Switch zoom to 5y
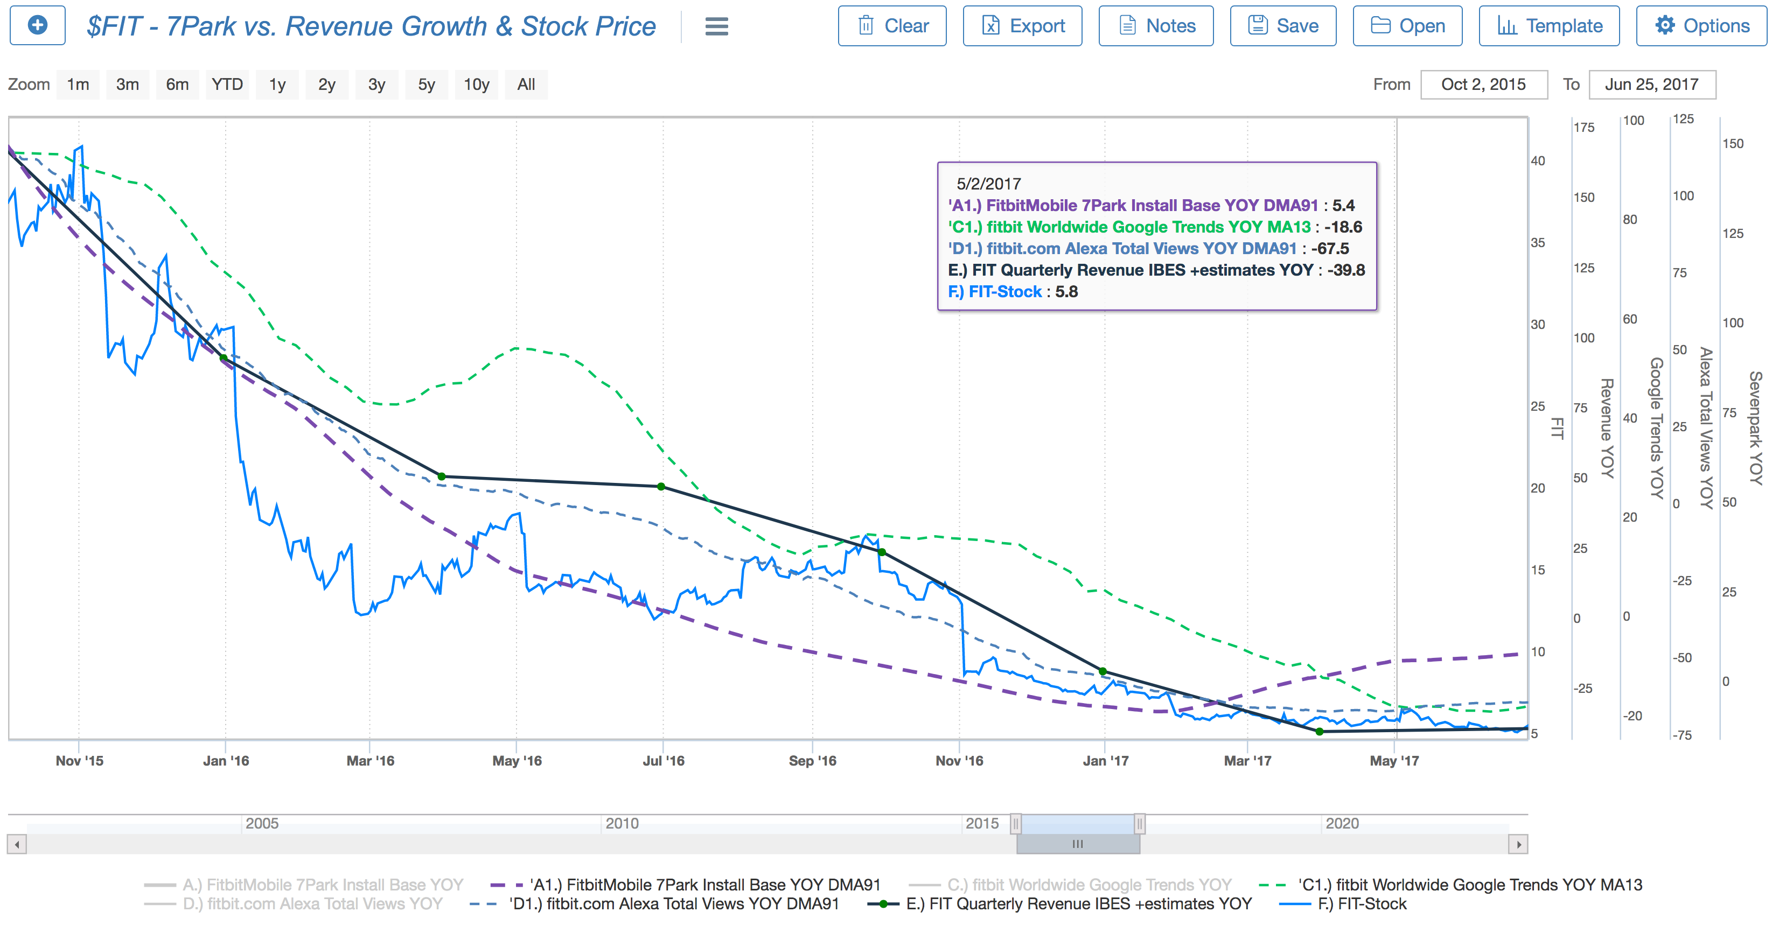Image resolution: width=1772 pixels, height=926 pixels. [x=427, y=85]
